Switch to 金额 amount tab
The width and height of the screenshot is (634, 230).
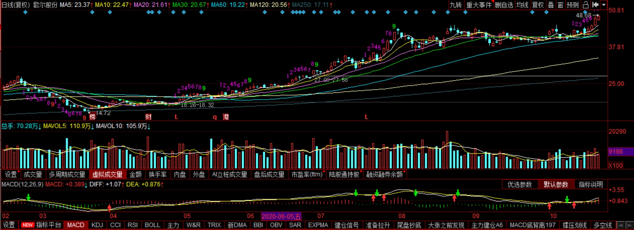coord(135,174)
